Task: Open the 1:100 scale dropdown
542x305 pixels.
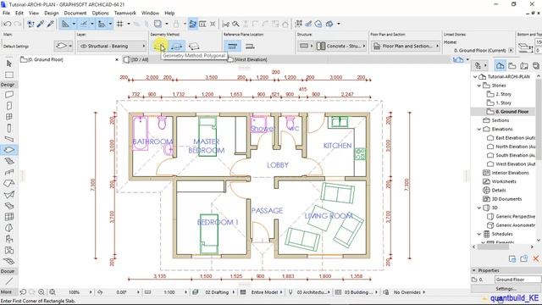Action: (169, 292)
